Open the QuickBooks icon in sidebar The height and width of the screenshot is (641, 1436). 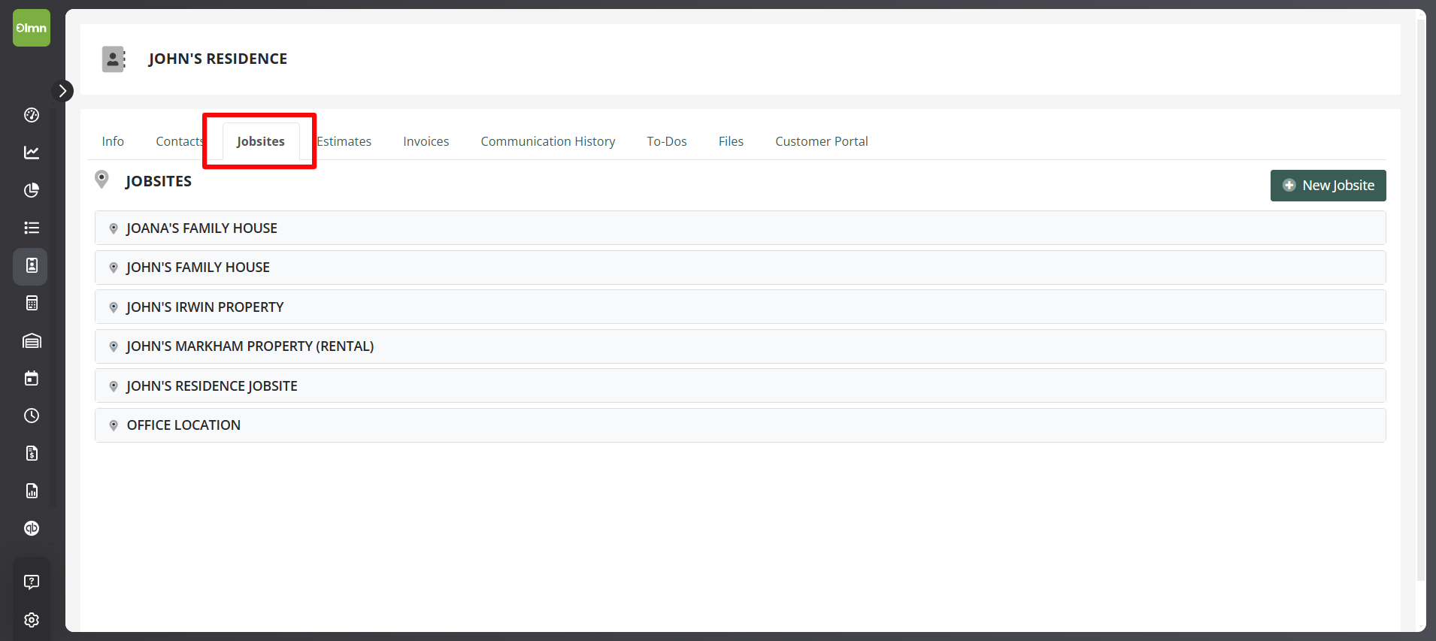(32, 528)
